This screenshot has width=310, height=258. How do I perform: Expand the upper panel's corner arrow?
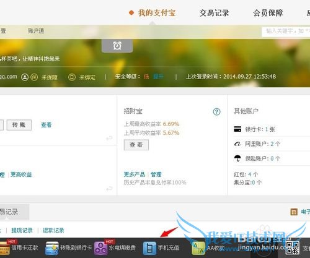[109, 138]
